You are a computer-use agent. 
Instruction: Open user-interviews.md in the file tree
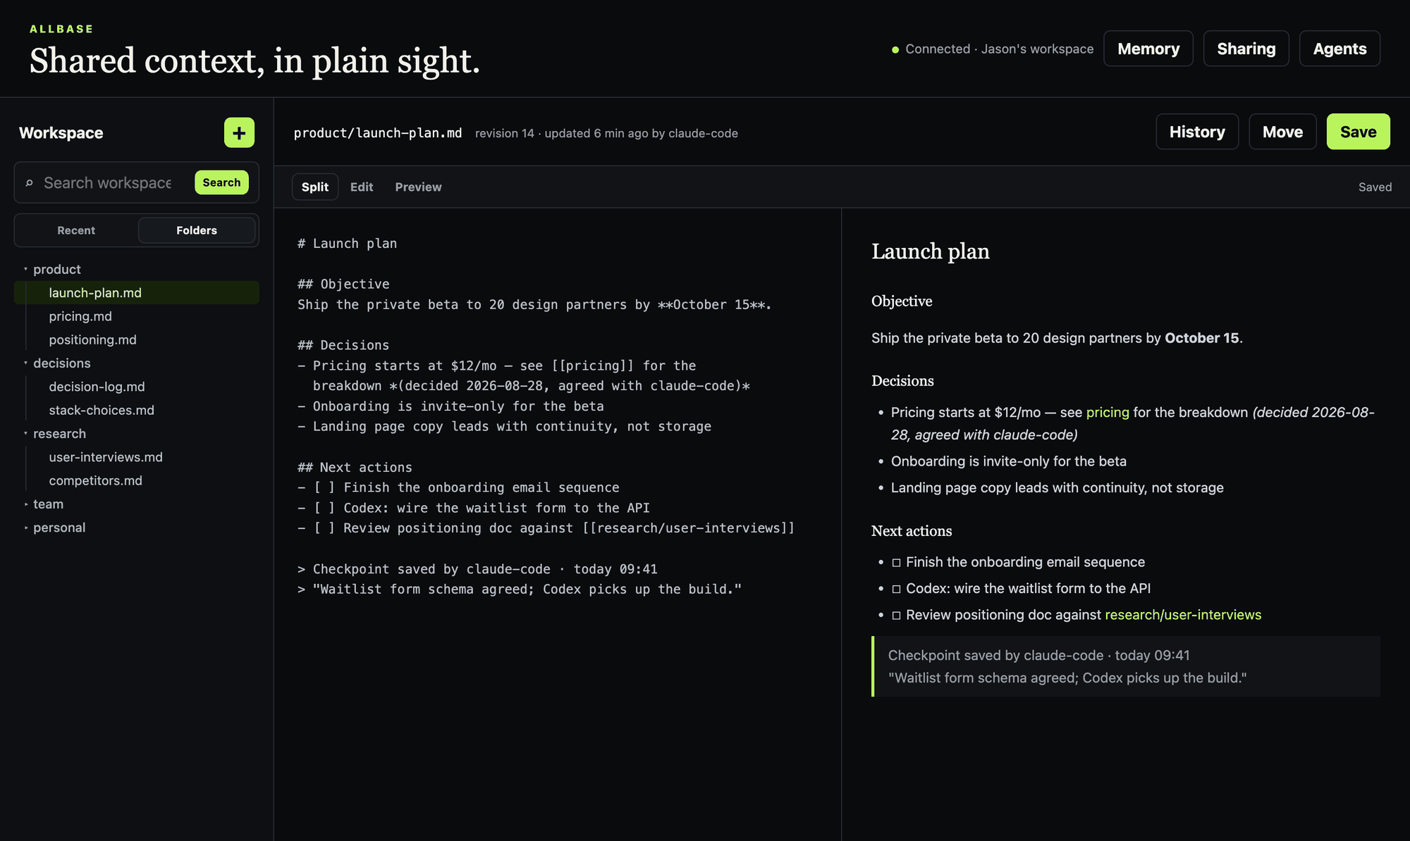[106, 457]
